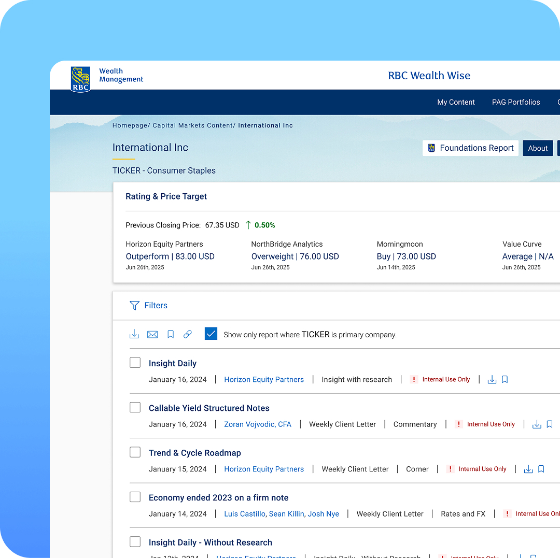The height and width of the screenshot is (558, 560).
Task: Open Trend & Cycle Roadmap title
Action: point(194,453)
